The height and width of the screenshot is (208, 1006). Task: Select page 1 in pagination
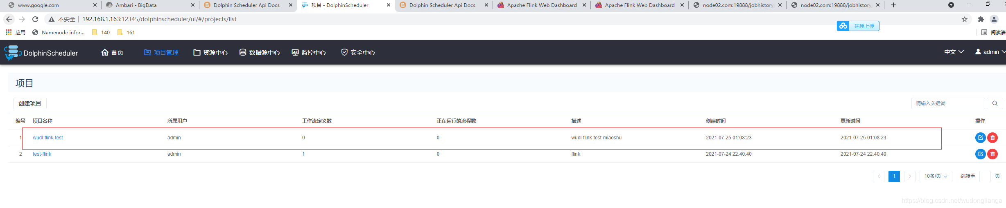point(894,176)
